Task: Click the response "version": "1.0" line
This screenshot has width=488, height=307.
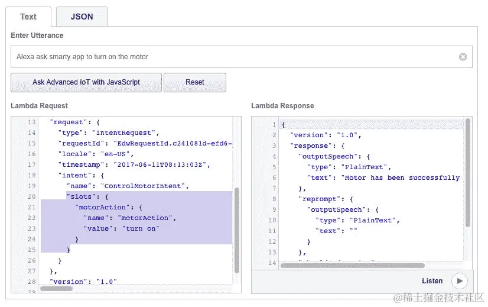Action: pyautogui.click(x=326, y=135)
